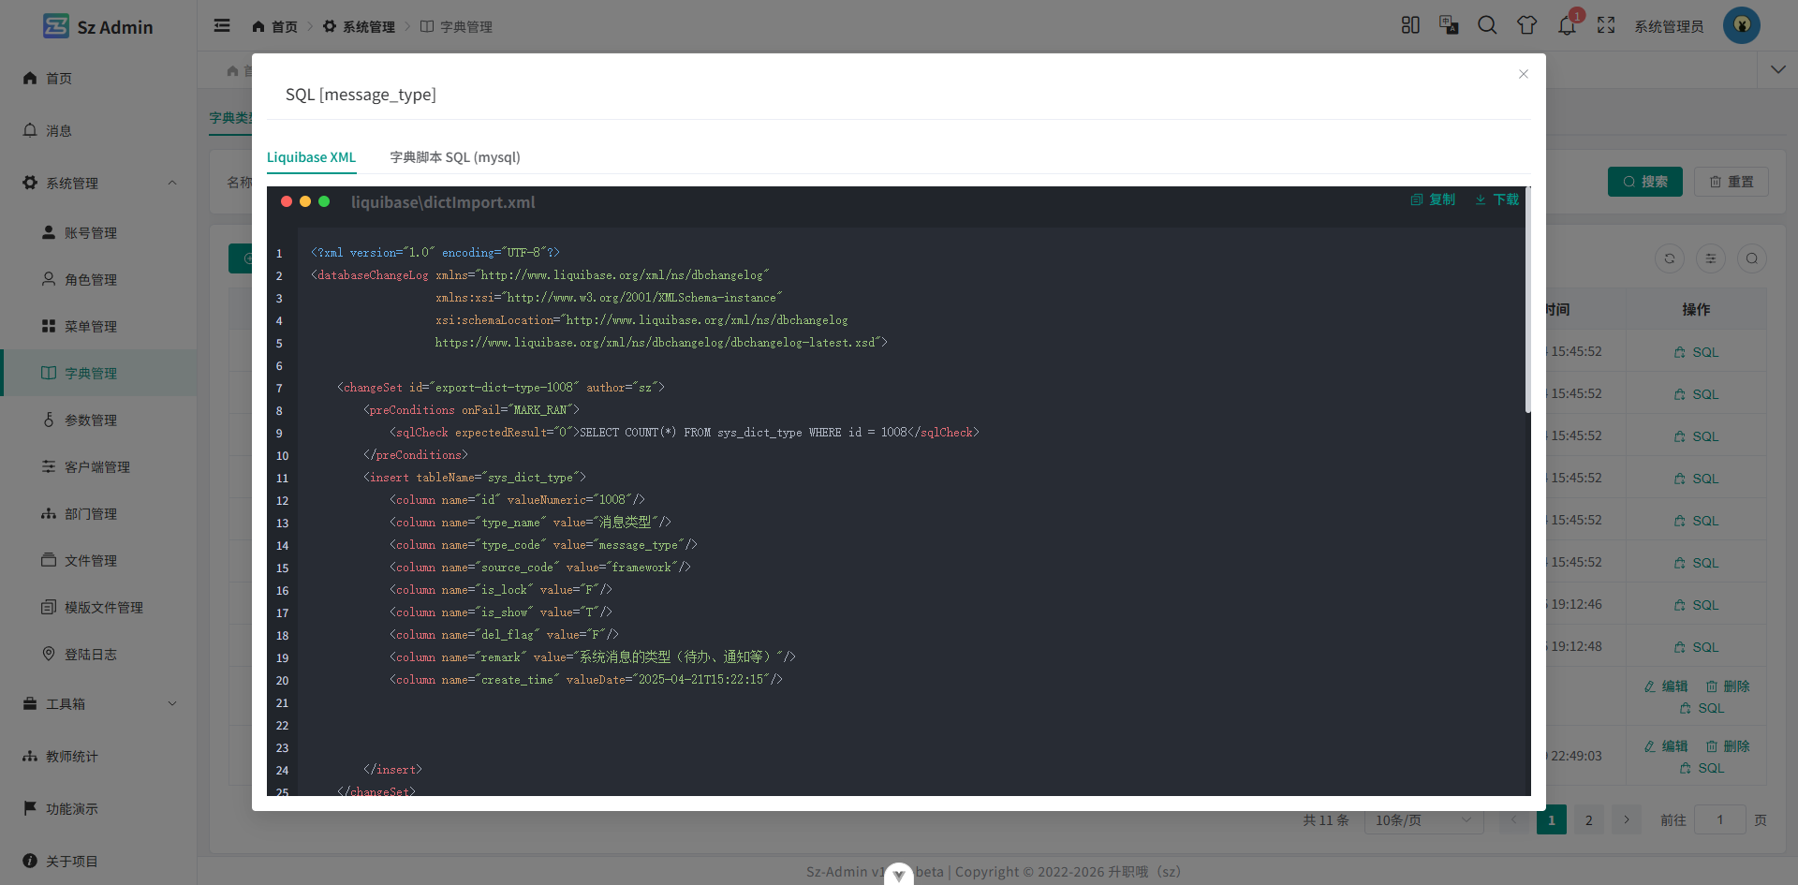Image resolution: width=1798 pixels, height=885 pixels.
Task: Open the theme shirt icon
Action: point(1527,25)
